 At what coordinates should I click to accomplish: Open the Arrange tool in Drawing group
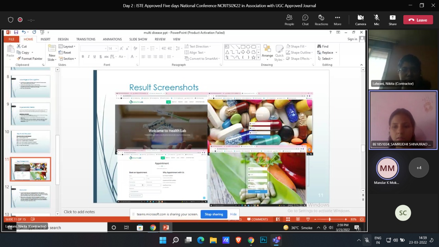pyautogui.click(x=267, y=53)
